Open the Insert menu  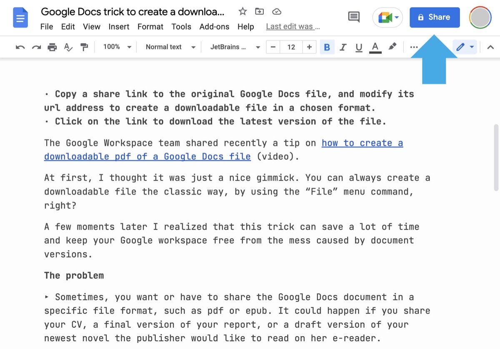coord(119,26)
